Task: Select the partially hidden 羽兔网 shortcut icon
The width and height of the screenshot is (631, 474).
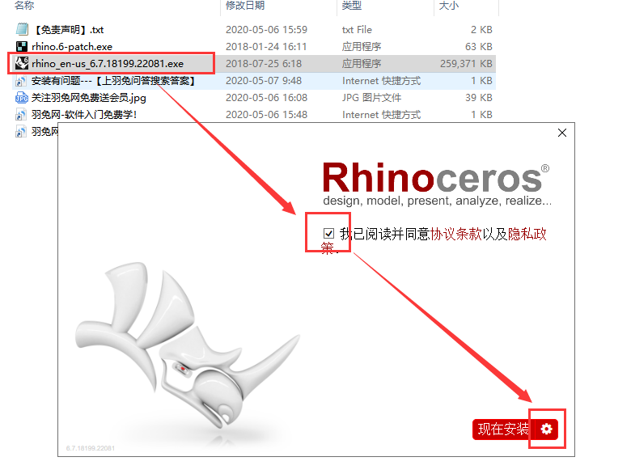Action: [21, 132]
